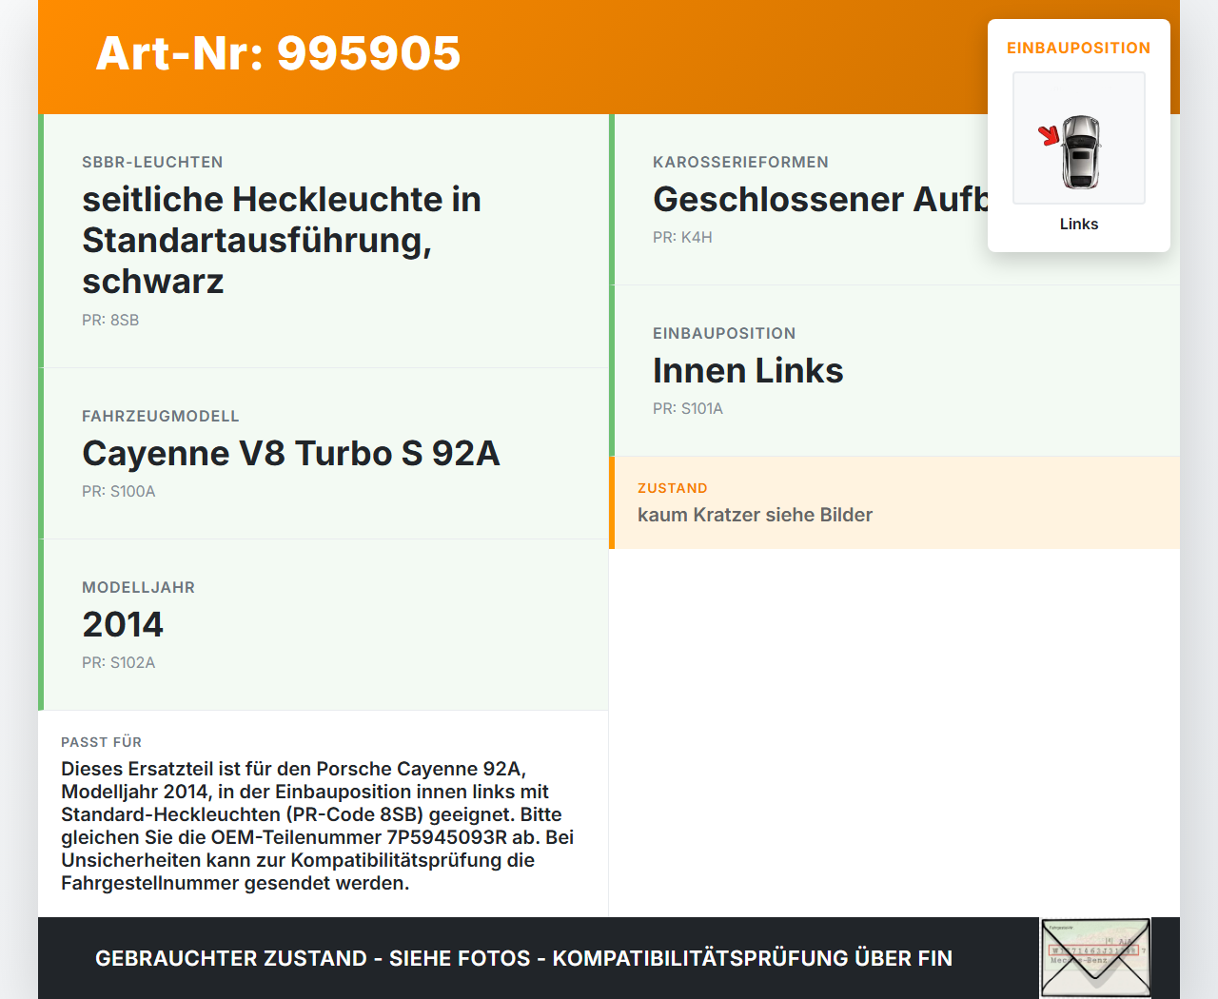Click the PASST FÜR heading
Image resolution: width=1218 pixels, height=999 pixels.
(101, 742)
